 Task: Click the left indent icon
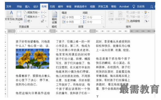coord(64,17)
